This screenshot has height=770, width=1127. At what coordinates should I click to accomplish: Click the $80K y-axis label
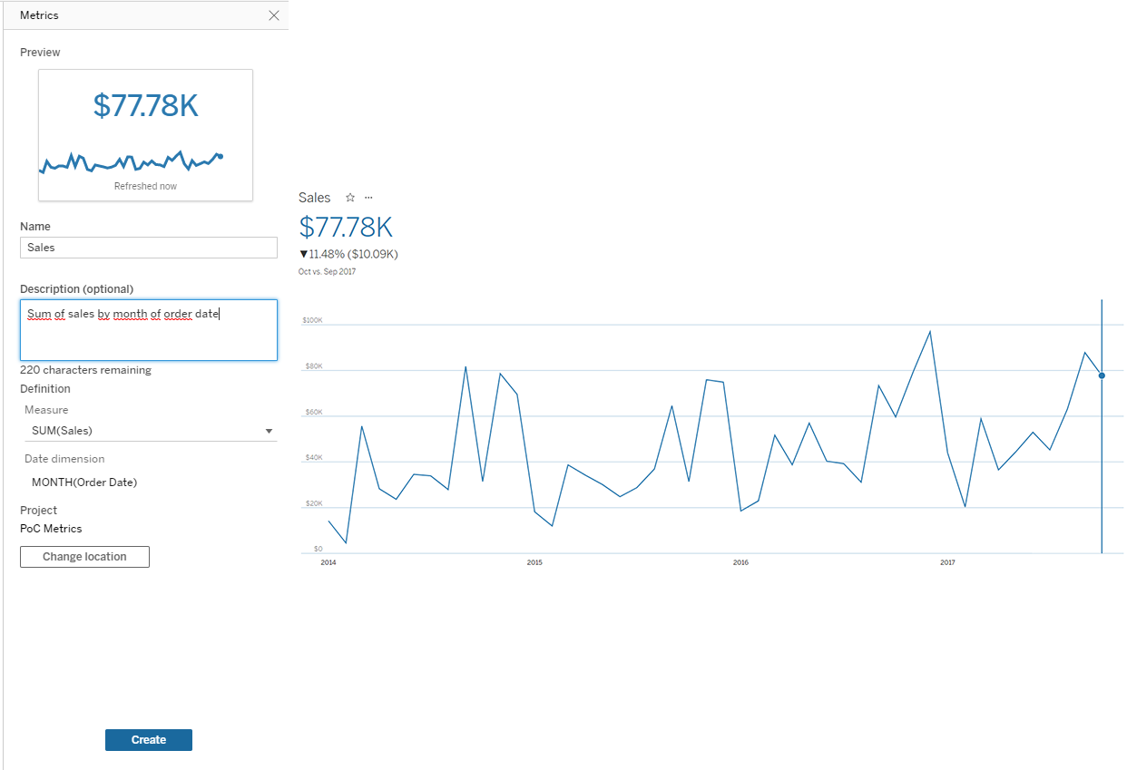[x=313, y=366]
